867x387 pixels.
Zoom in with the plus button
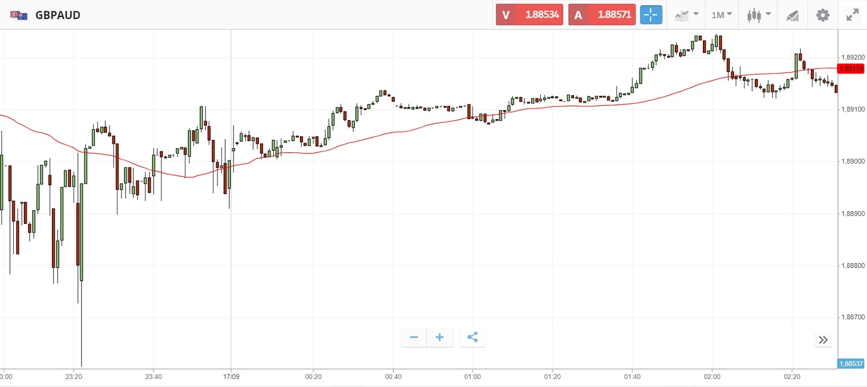coord(440,337)
